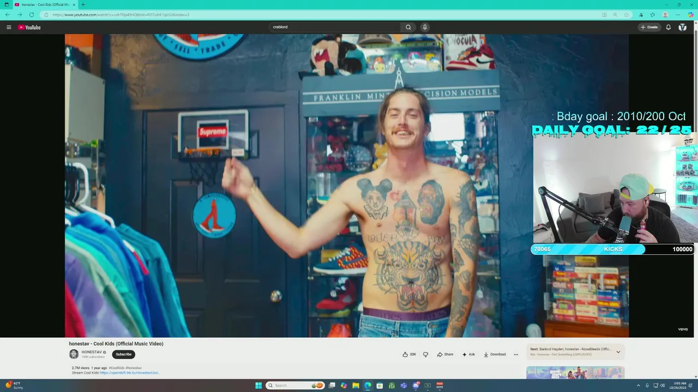Go back with the browser back arrow
Viewport: 698px width, 392px height.
click(x=8, y=15)
